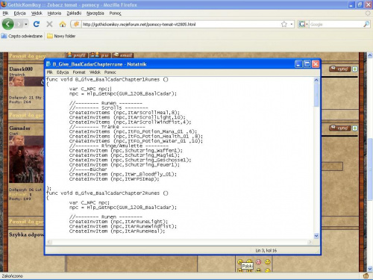Click the yellow sad smiley emoticon
Viewport: 373px width, 280px height.
[268, 262]
